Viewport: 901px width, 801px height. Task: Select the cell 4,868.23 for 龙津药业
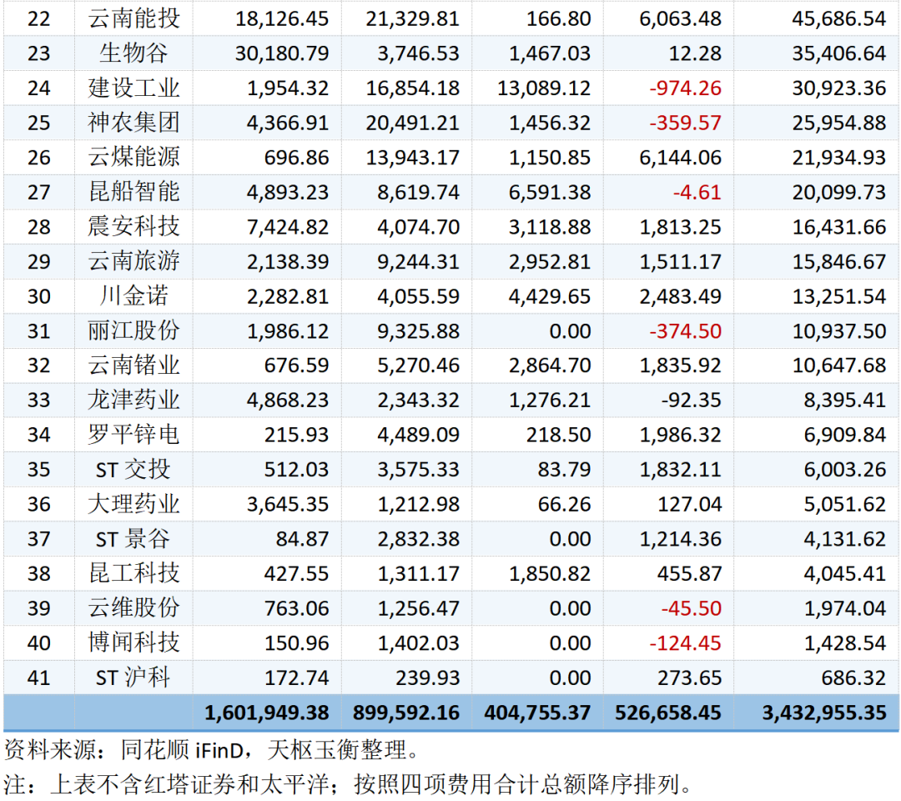[x=281, y=400]
